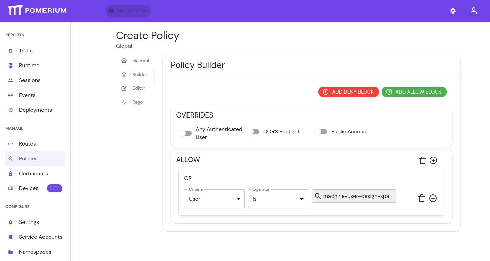
Task: Open the account profile icon
Action: click(473, 11)
